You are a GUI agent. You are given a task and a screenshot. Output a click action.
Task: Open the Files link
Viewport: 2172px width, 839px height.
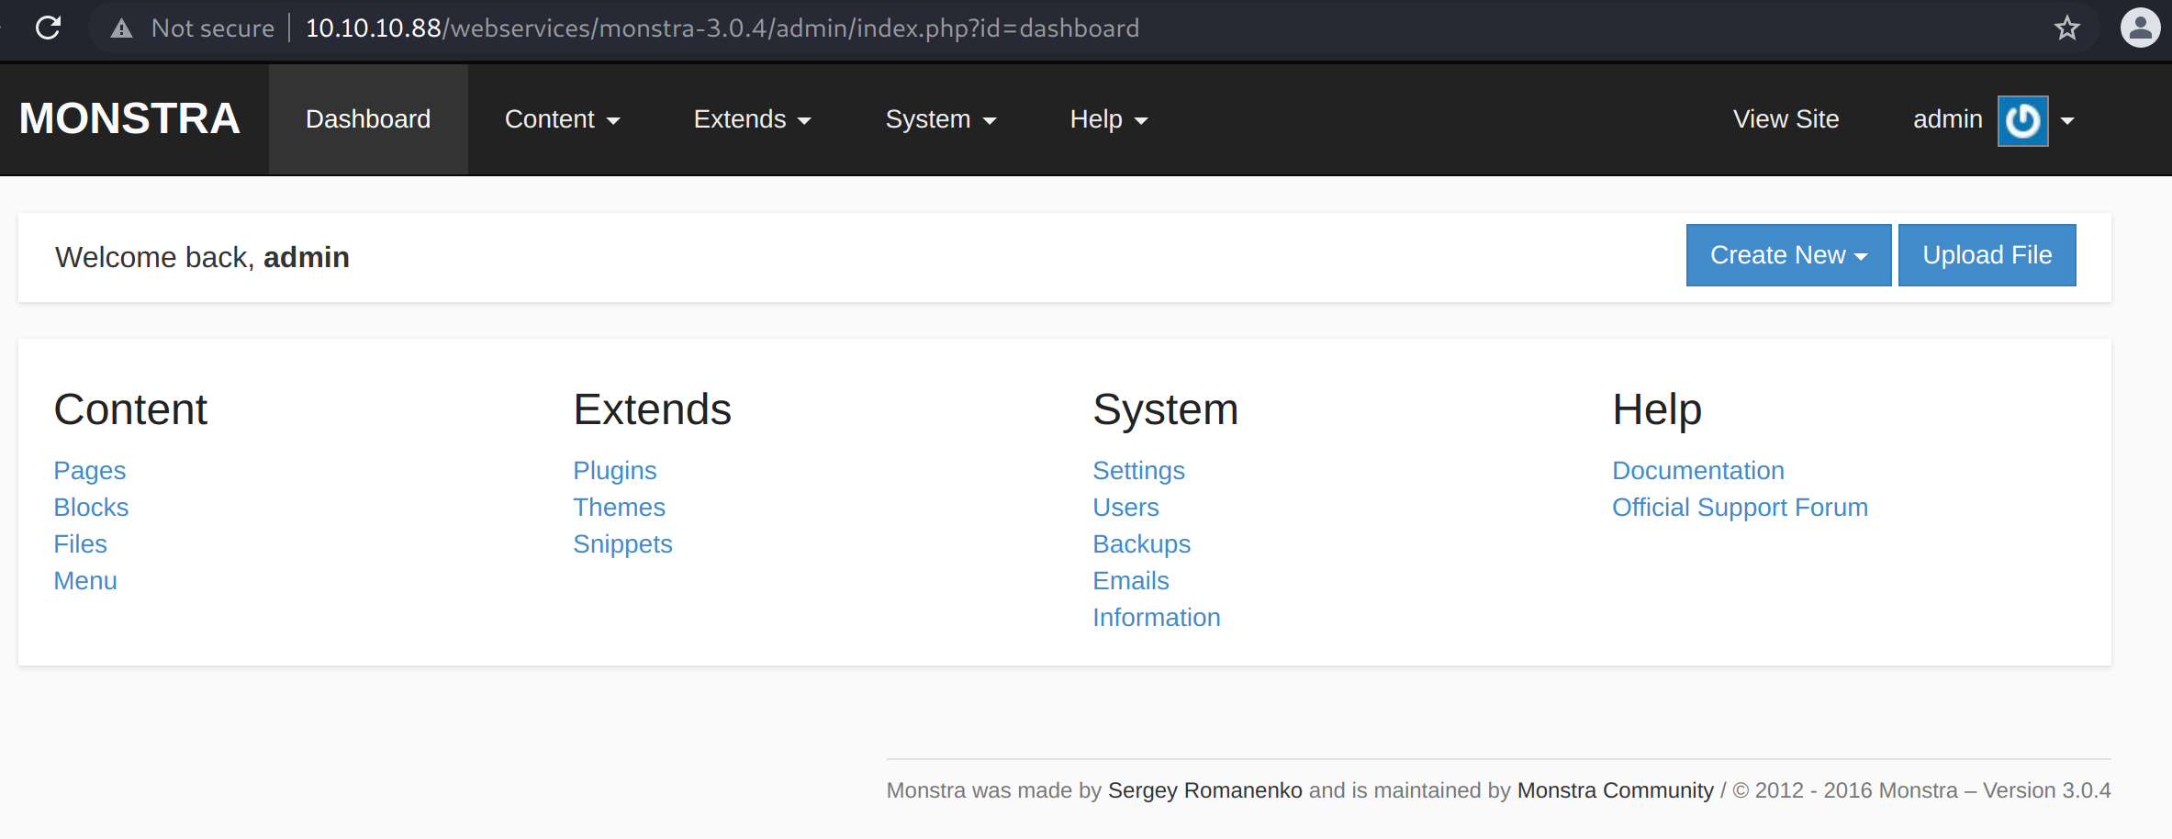81,544
